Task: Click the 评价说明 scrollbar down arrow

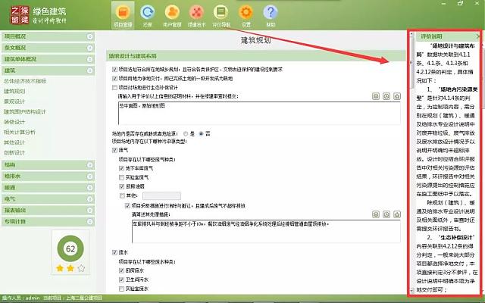Action: (411, 291)
